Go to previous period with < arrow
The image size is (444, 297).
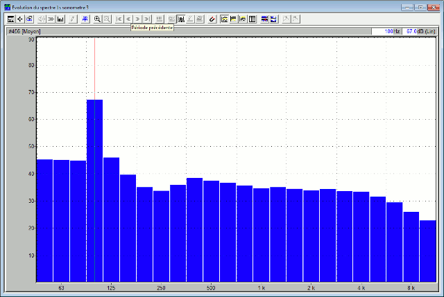[128, 19]
